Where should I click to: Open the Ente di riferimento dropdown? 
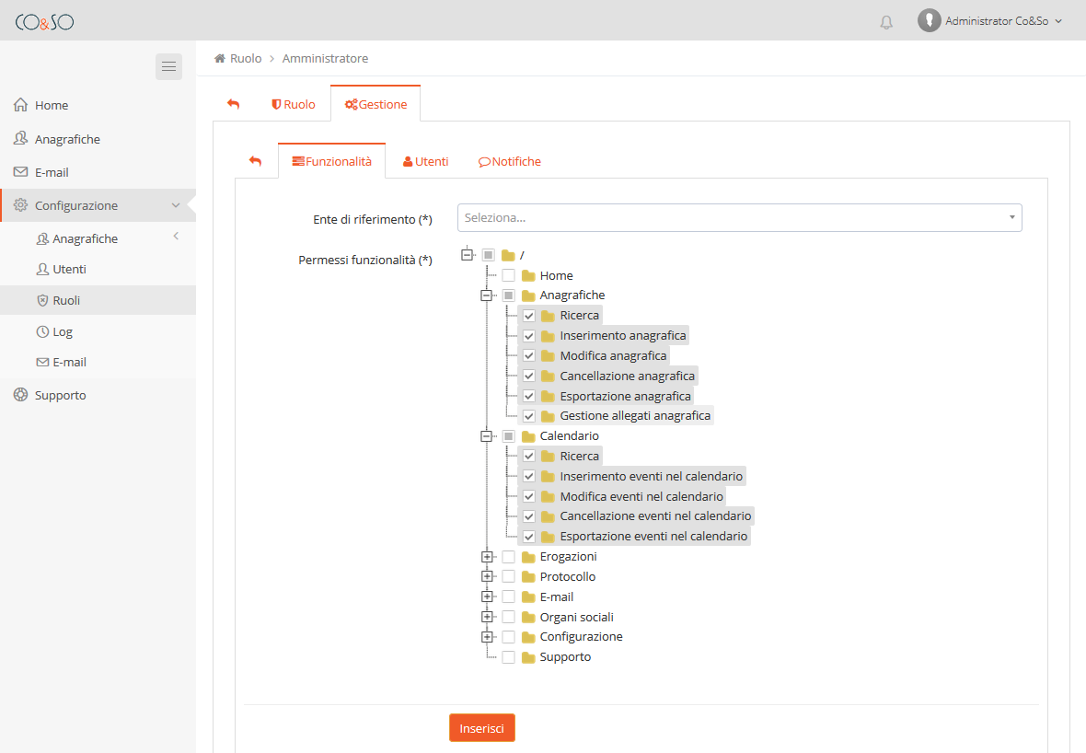point(740,217)
